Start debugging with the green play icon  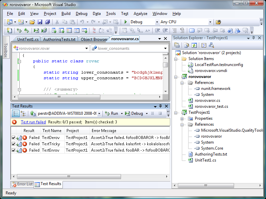[126, 22]
